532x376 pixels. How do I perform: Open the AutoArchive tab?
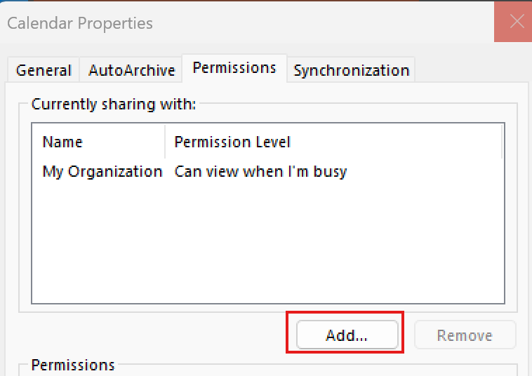tap(132, 70)
